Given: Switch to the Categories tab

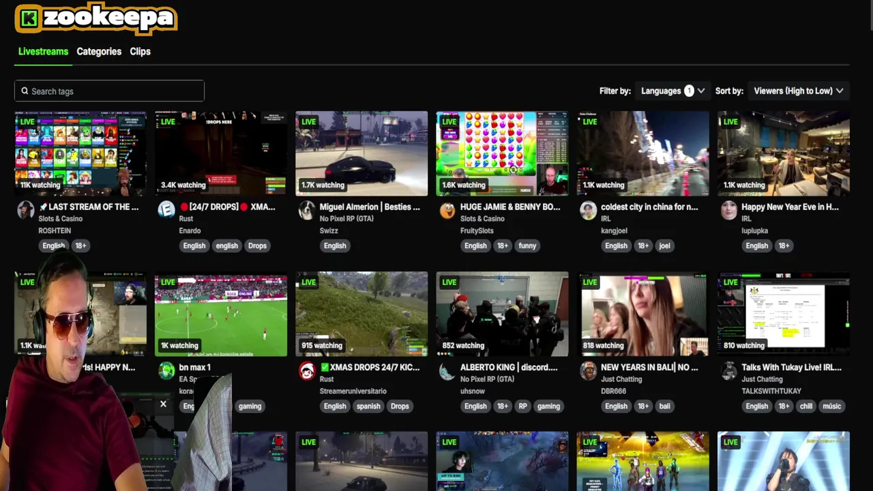Looking at the screenshot, I should pyautogui.click(x=99, y=52).
